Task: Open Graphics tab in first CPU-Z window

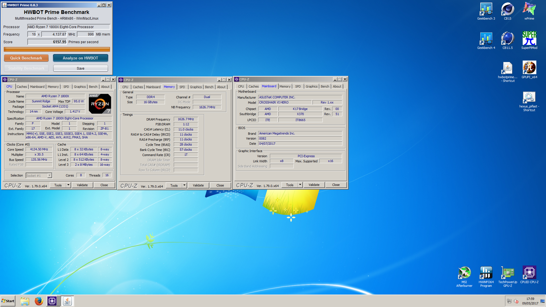Action: pyautogui.click(x=80, y=87)
